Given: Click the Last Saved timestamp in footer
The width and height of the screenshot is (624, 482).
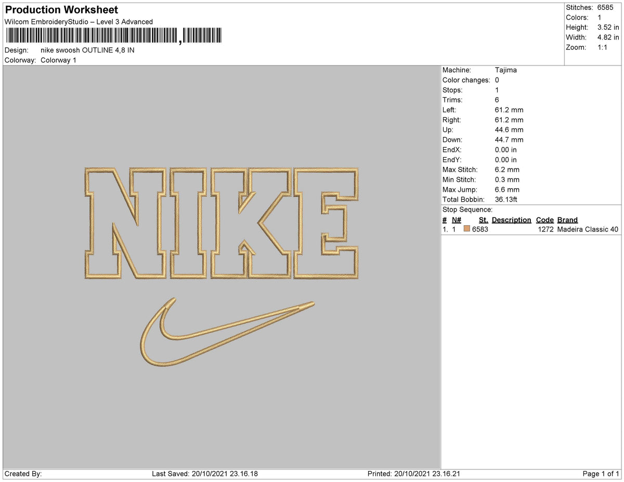Looking at the screenshot, I should (205, 474).
